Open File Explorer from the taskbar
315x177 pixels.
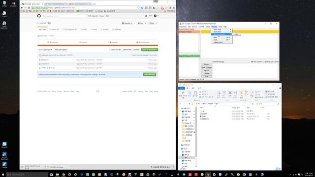(x=57, y=175)
